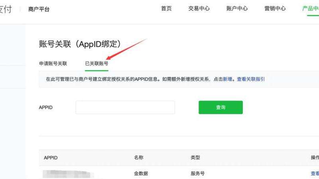The image size is (319, 179).
Task: Select the 营销中心 navigation item
Action: (x=275, y=9)
